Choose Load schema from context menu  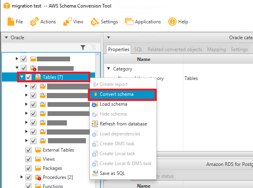(x=123, y=104)
